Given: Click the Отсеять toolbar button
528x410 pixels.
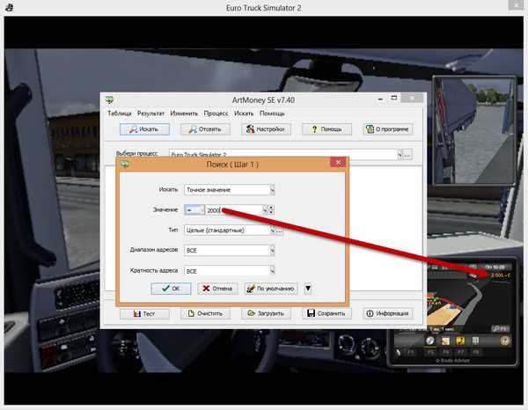Looking at the screenshot, I should pyautogui.click(x=205, y=129).
